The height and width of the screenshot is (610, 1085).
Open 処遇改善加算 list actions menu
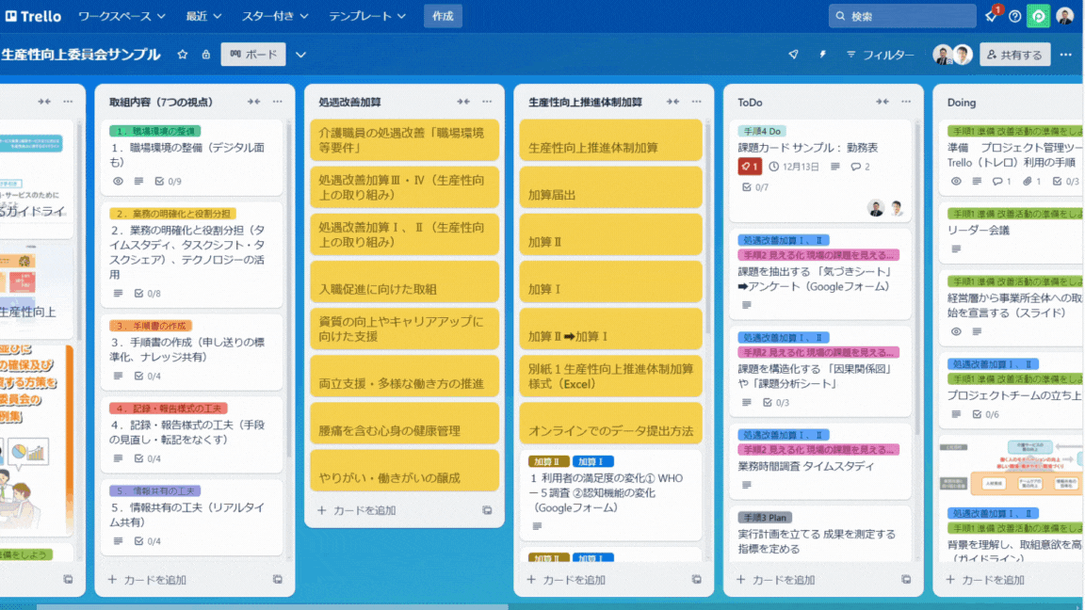[x=487, y=102]
